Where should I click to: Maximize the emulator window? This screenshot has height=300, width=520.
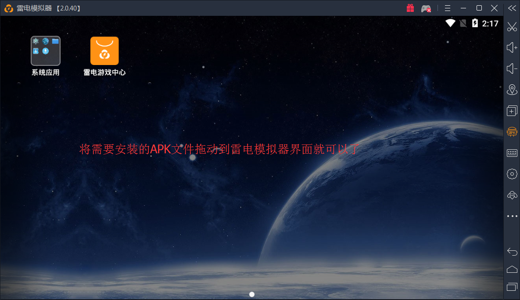[x=479, y=8]
